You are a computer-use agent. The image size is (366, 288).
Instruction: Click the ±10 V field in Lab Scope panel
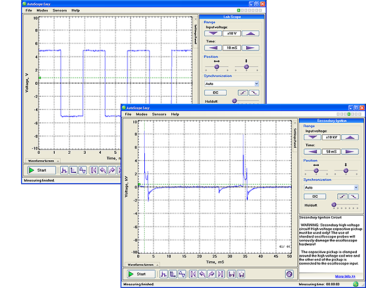point(232,34)
